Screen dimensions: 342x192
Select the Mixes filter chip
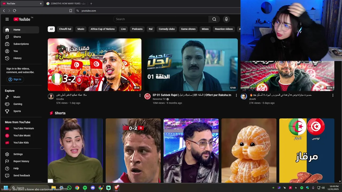(205, 29)
